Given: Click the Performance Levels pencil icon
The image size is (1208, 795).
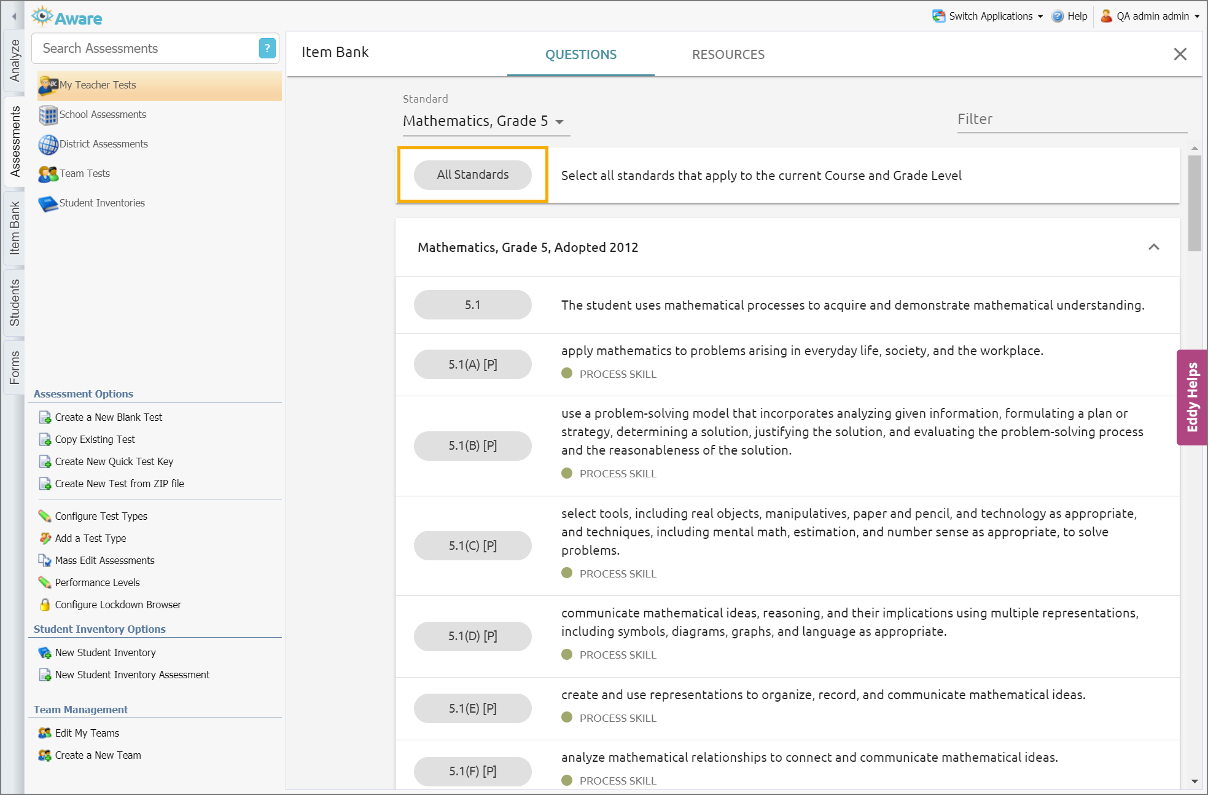Looking at the screenshot, I should click(45, 582).
